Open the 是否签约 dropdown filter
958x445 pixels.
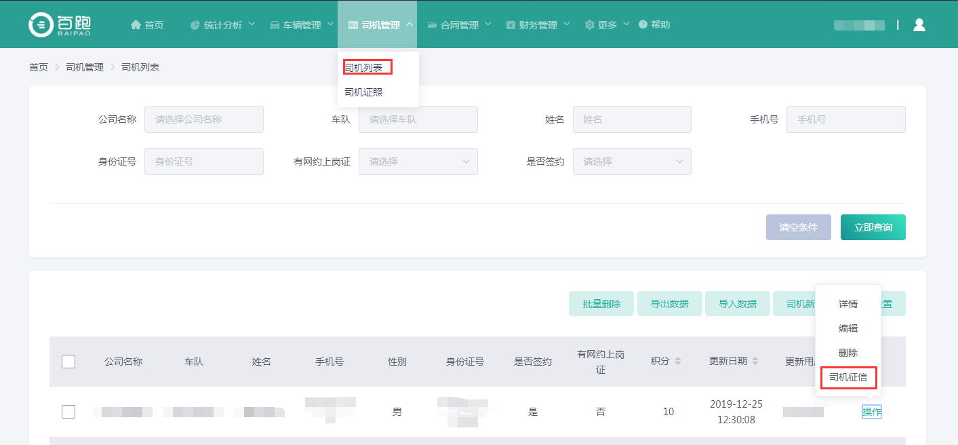[x=632, y=161]
